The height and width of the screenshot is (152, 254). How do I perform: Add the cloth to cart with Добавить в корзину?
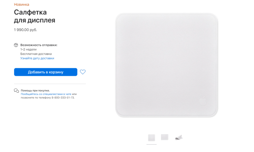coord(46,72)
